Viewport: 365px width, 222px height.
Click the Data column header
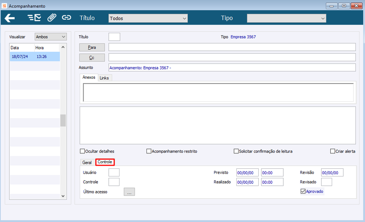[22, 48]
